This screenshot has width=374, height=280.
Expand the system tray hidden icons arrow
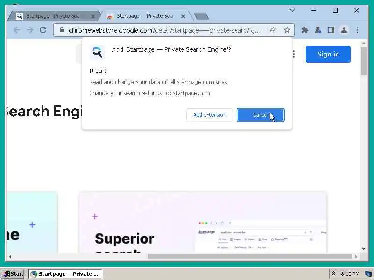[333, 274]
